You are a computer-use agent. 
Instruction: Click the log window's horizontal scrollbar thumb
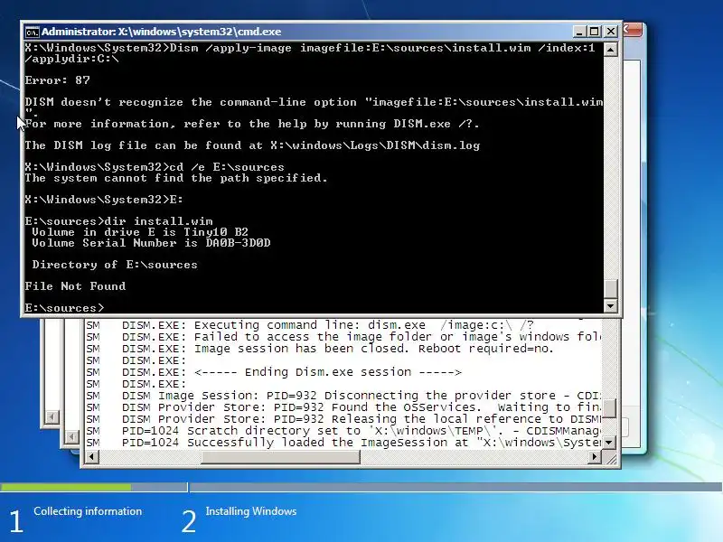click(280, 457)
